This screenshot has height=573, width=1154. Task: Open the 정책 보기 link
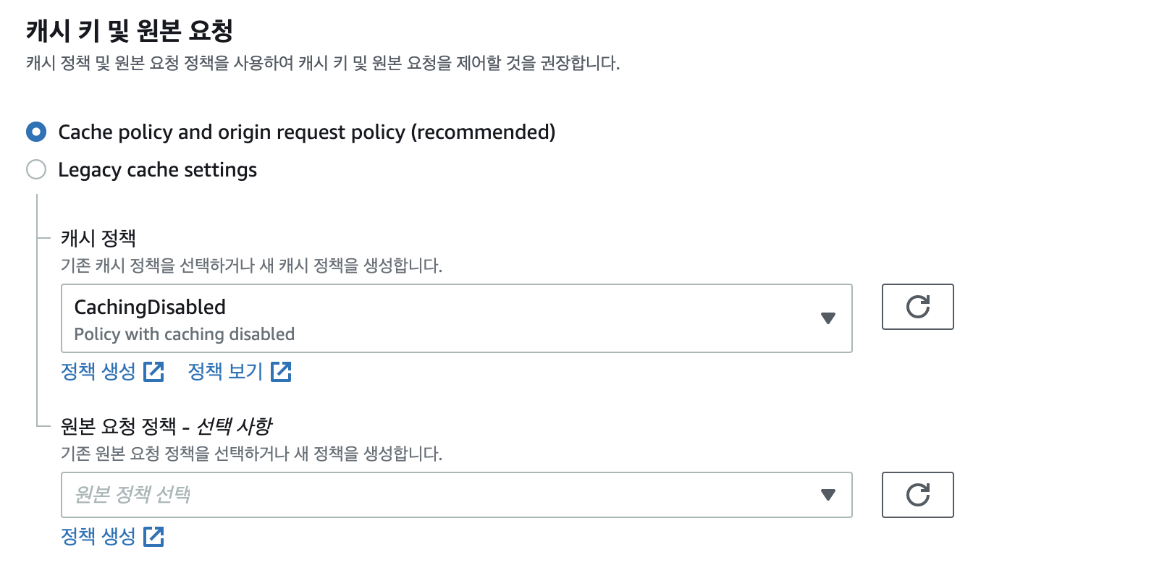pos(225,372)
